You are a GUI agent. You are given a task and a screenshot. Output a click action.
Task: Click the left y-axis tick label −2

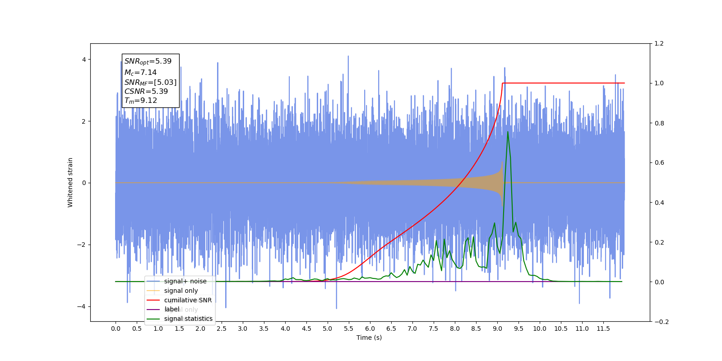pyautogui.click(x=81, y=245)
